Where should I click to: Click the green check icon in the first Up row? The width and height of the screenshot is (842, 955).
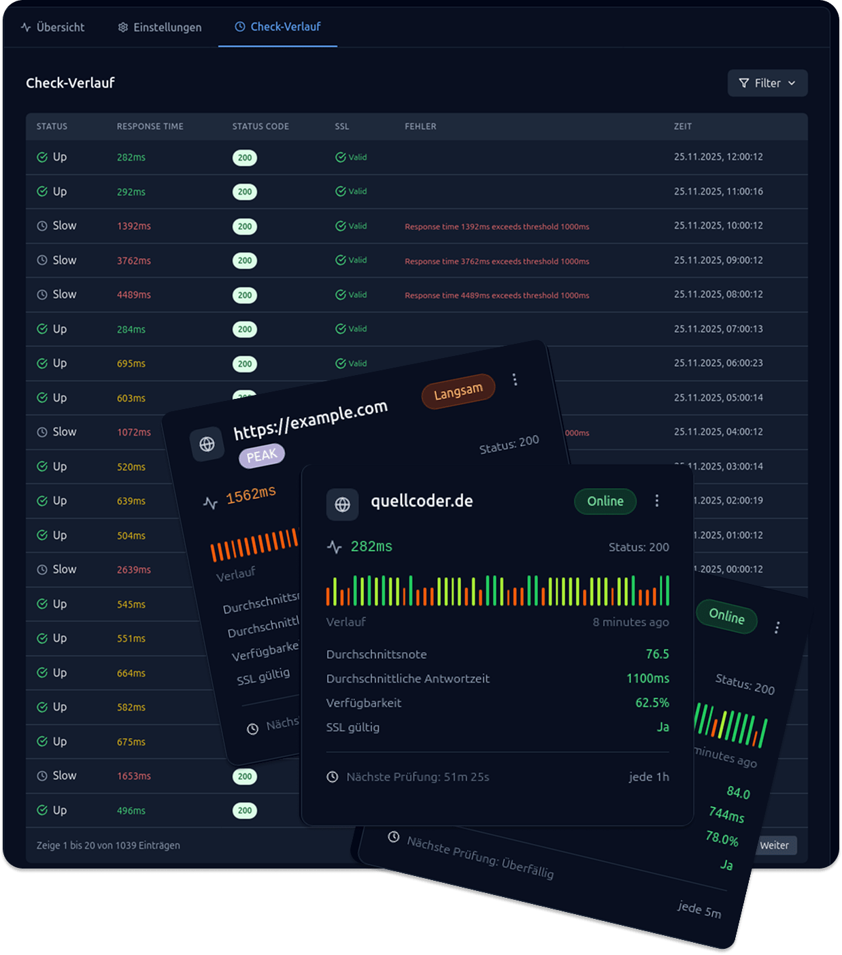pos(41,157)
